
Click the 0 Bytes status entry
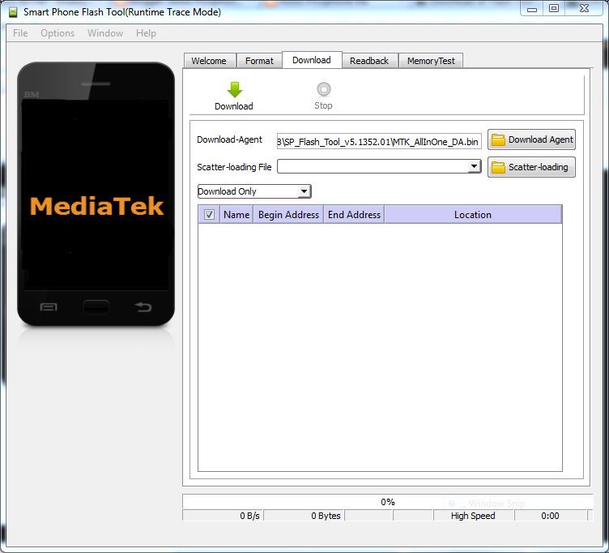tap(304, 516)
